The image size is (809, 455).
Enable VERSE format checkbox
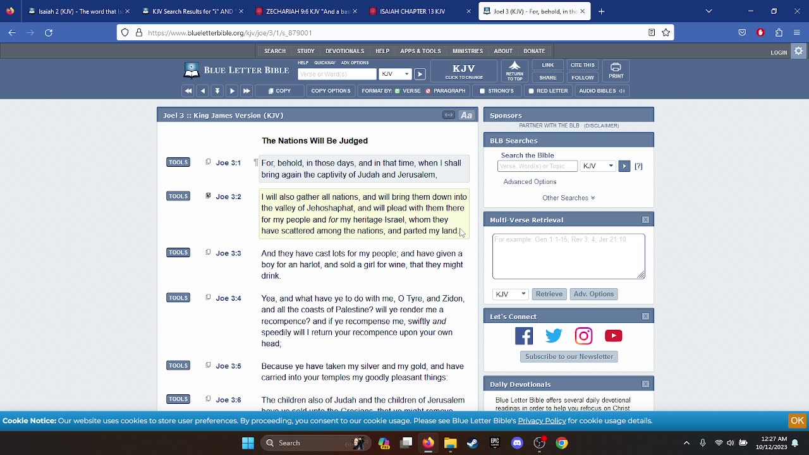398,91
